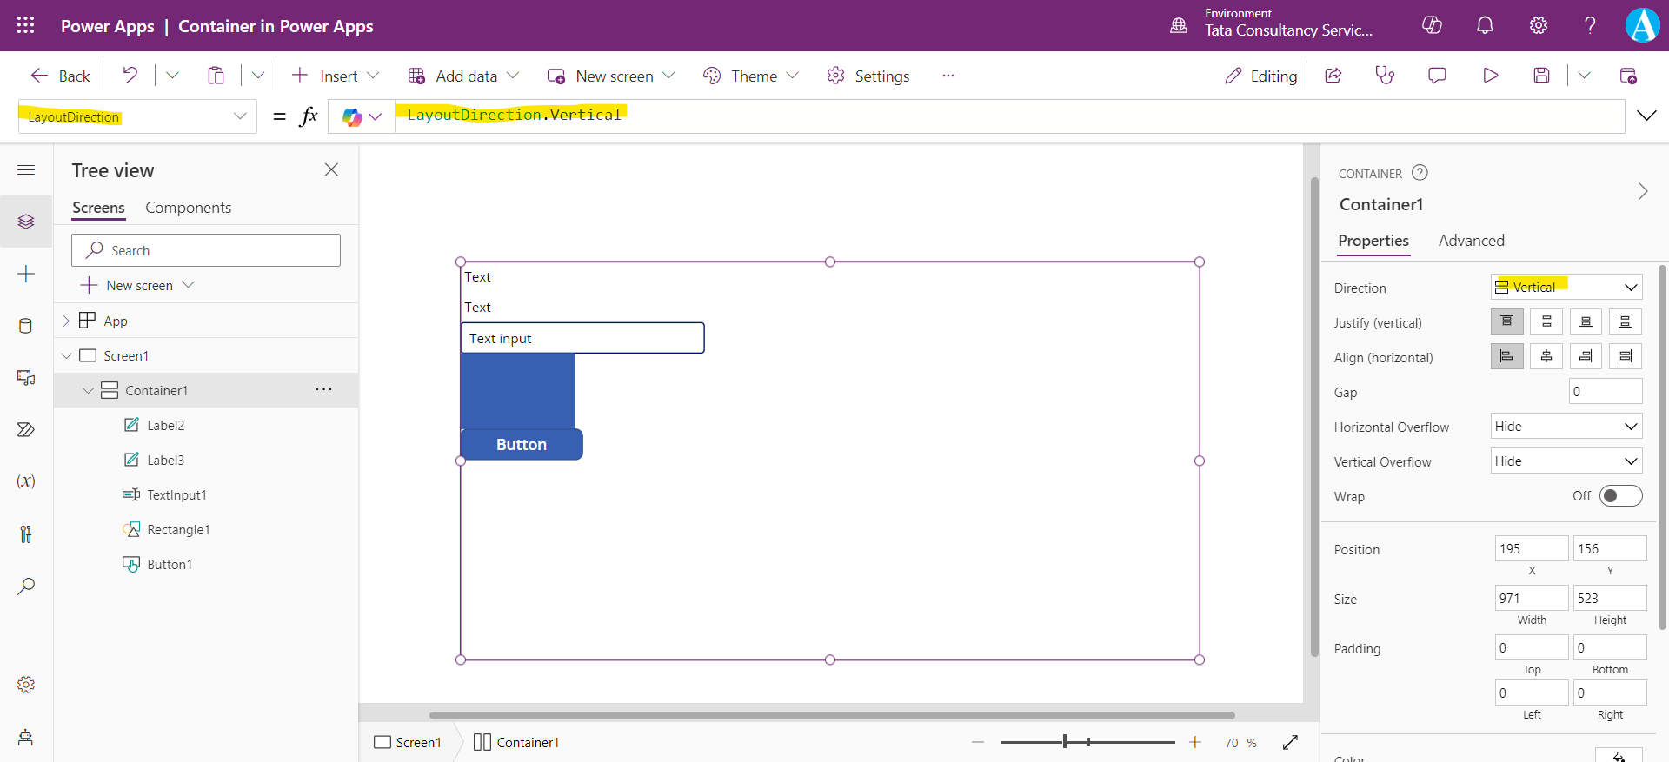
Task: Open the Data pane from the left sidebar
Action: [x=26, y=326]
